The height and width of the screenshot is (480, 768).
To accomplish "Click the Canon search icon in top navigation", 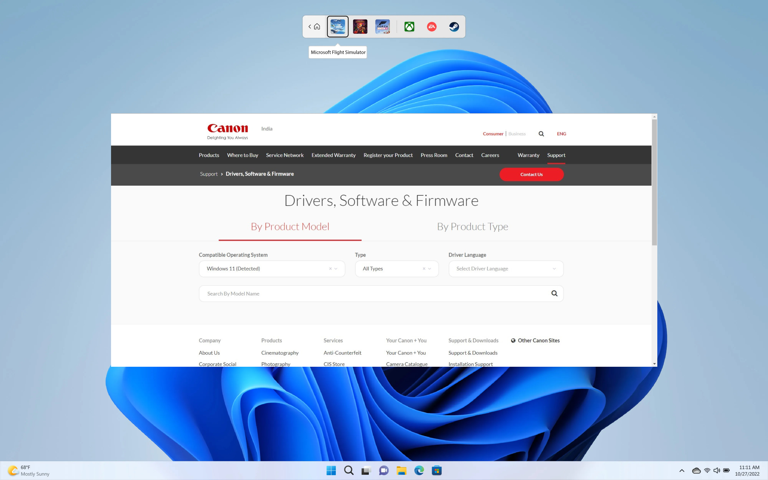I will point(541,133).
